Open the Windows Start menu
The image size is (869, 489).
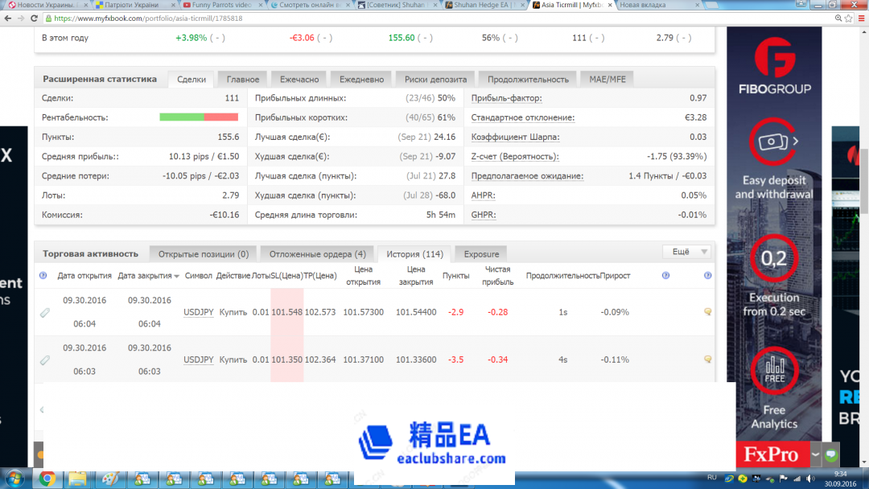pyautogui.click(x=14, y=479)
